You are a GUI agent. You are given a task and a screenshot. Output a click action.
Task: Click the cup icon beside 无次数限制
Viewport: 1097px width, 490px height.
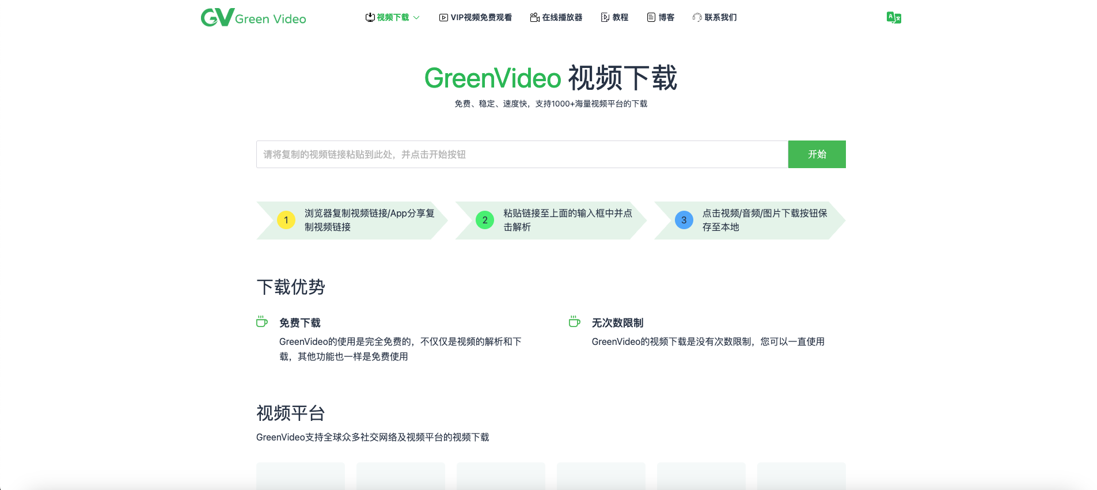coord(574,321)
